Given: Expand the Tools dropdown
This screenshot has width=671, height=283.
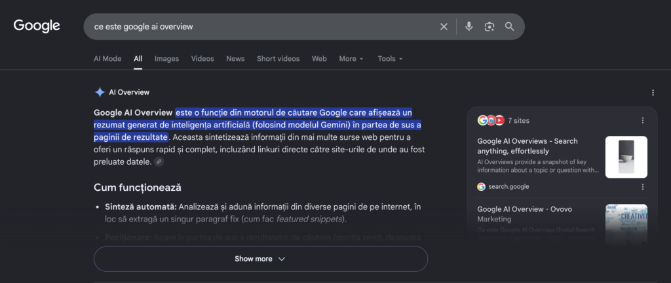Looking at the screenshot, I should click(x=391, y=58).
